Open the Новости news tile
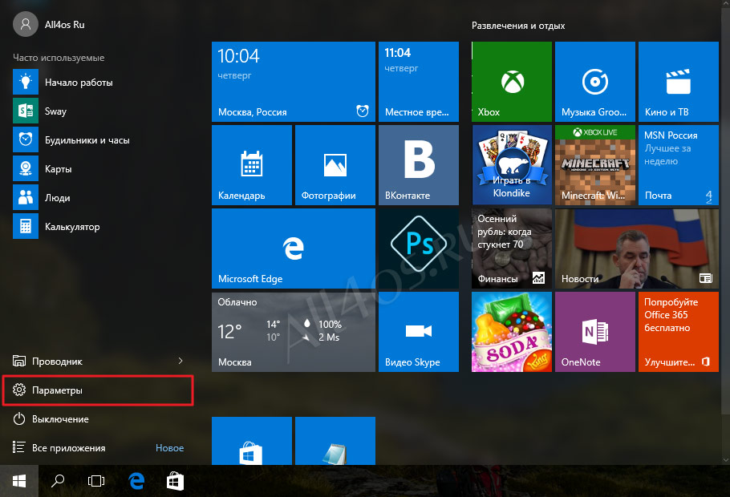 coord(637,248)
